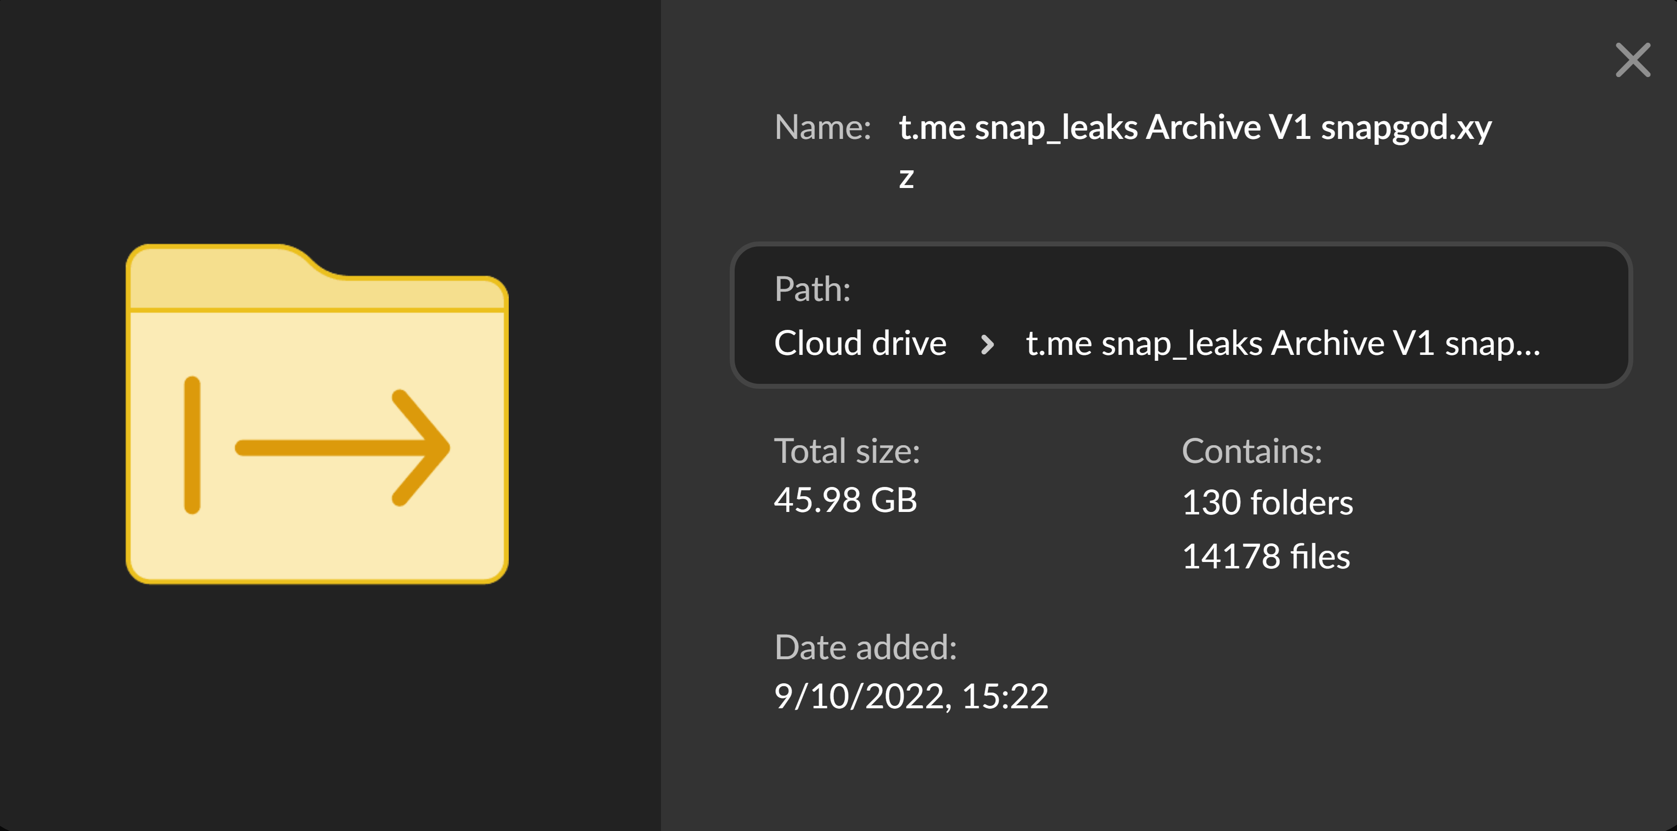Select the folder name text on first line
This screenshot has height=831, width=1677.
click(x=1195, y=127)
